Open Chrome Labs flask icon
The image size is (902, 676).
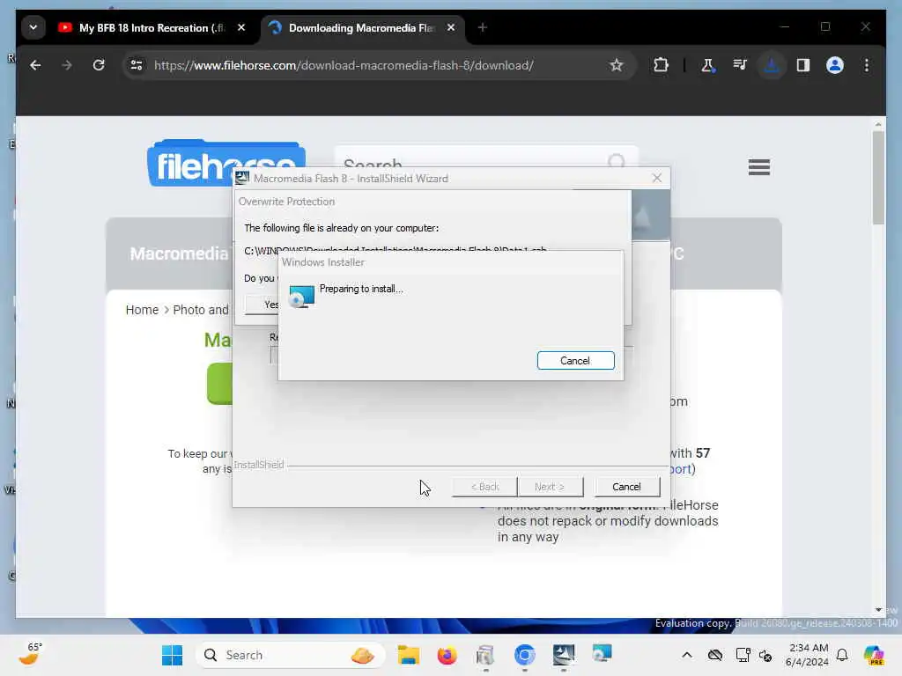pos(707,65)
